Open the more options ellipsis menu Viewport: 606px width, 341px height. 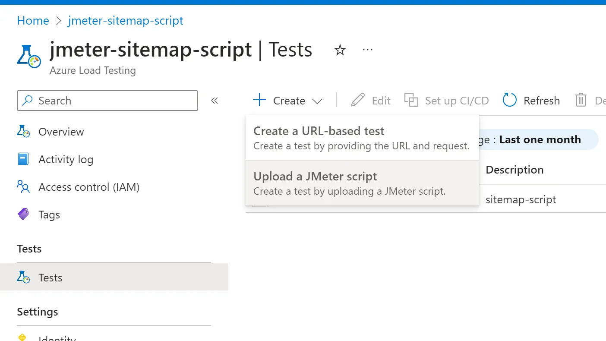click(x=367, y=50)
